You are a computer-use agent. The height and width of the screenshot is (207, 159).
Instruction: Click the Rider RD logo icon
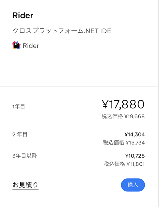click(17, 45)
